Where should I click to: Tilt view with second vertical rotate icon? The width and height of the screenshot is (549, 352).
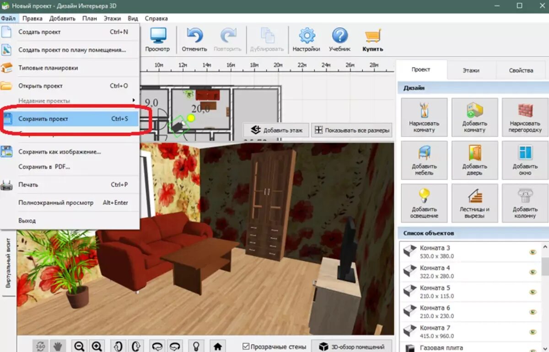pyautogui.click(x=135, y=346)
